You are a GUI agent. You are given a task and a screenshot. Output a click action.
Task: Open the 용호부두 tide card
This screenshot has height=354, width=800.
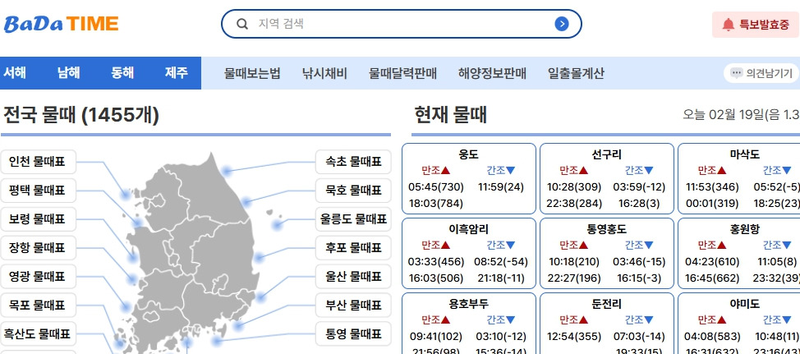(x=469, y=324)
